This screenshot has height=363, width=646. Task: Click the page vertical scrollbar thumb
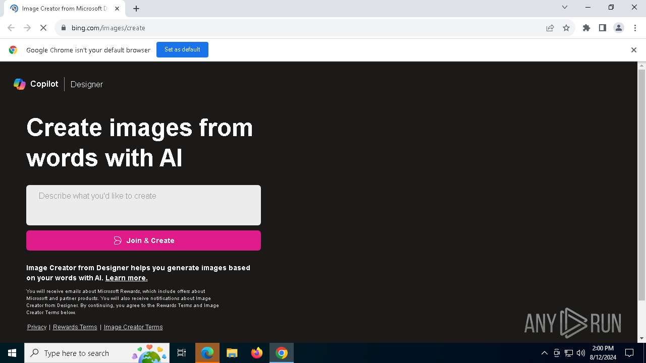point(642,185)
